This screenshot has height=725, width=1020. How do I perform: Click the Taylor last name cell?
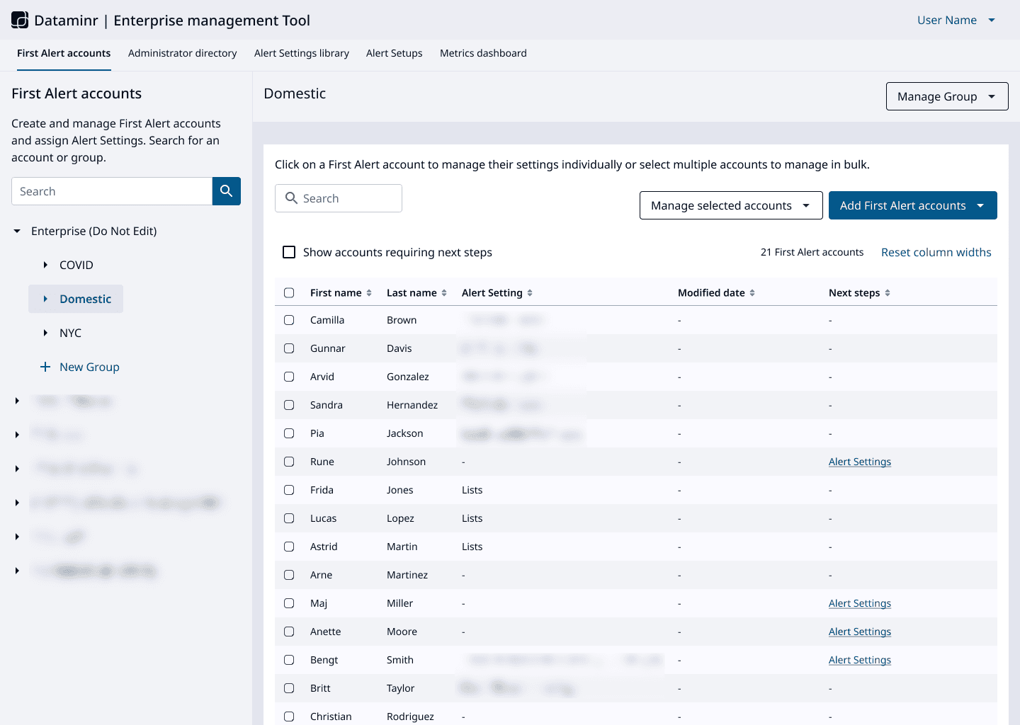400,688
